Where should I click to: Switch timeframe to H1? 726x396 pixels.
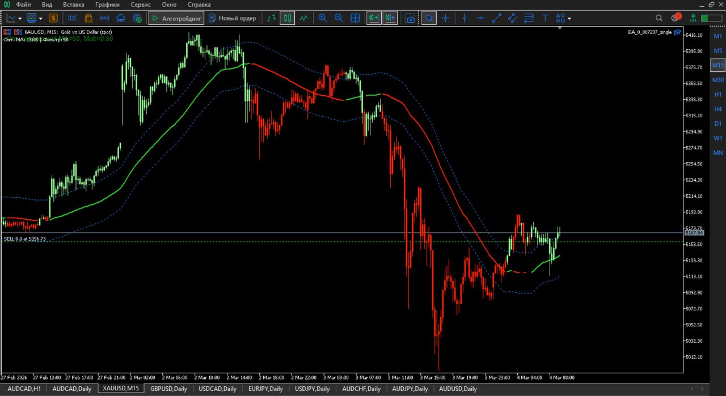click(717, 94)
